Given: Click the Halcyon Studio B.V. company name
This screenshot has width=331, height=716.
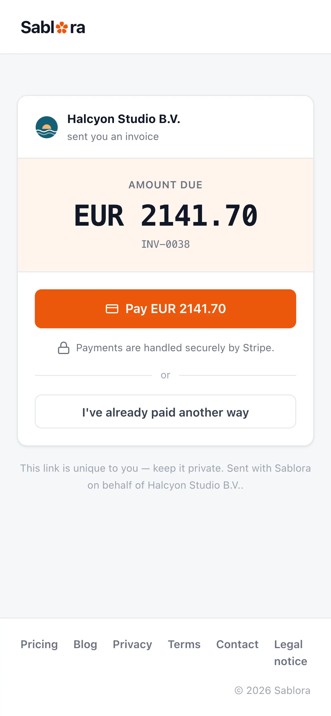Looking at the screenshot, I should click(x=124, y=119).
